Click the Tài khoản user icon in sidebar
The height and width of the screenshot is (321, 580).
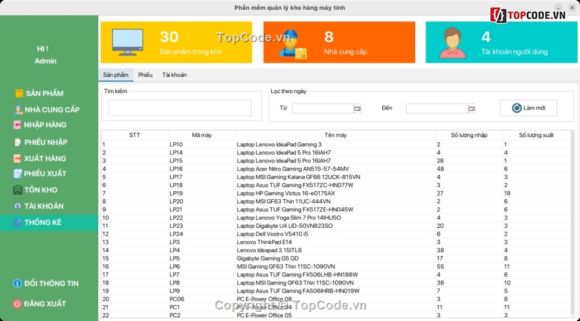(x=17, y=206)
